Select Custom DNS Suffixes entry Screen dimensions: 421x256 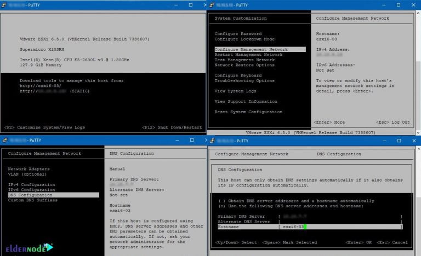point(32,200)
